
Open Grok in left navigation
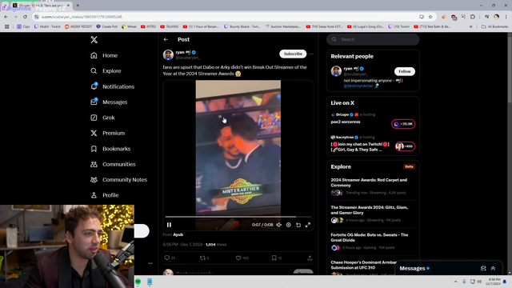tap(102, 118)
